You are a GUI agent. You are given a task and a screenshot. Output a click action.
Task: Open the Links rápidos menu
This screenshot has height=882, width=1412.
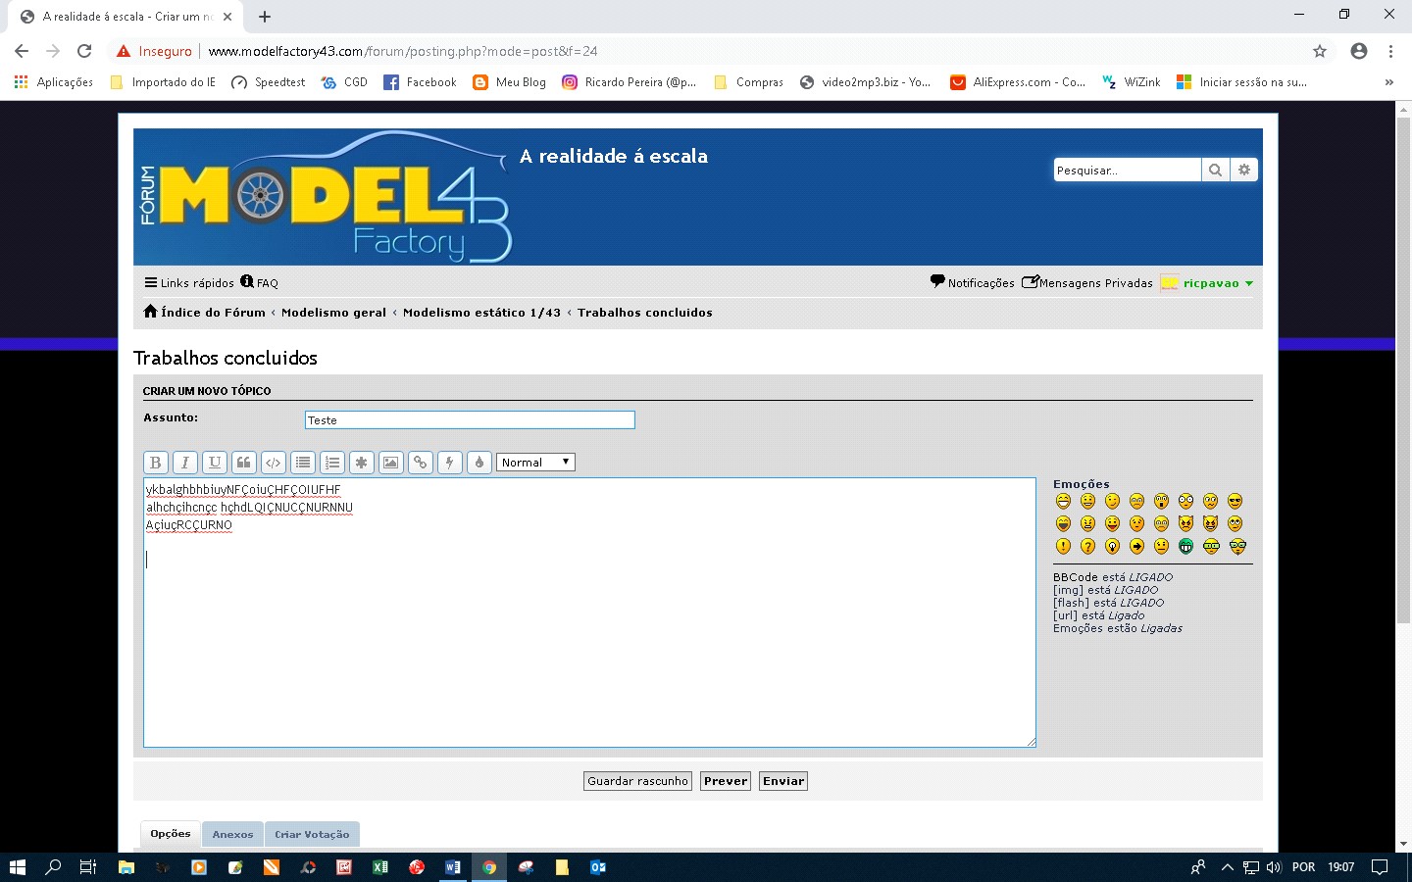(x=189, y=283)
